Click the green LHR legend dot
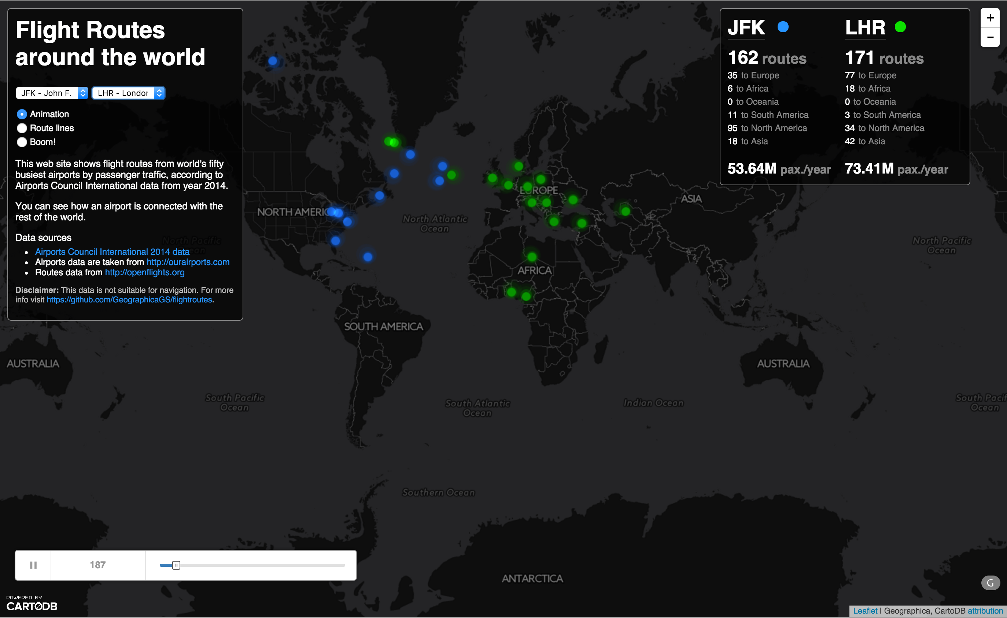This screenshot has height=618, width=1007. point(900,27)
